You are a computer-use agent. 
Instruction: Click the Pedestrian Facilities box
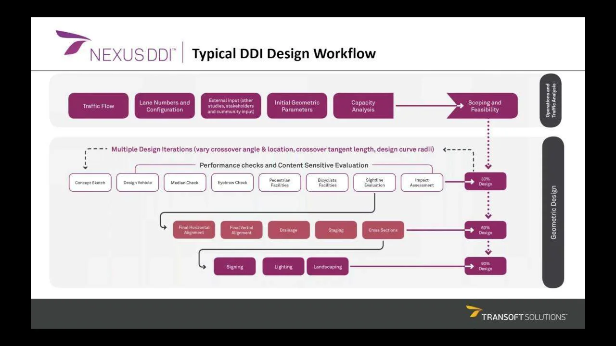click(280, 183)
